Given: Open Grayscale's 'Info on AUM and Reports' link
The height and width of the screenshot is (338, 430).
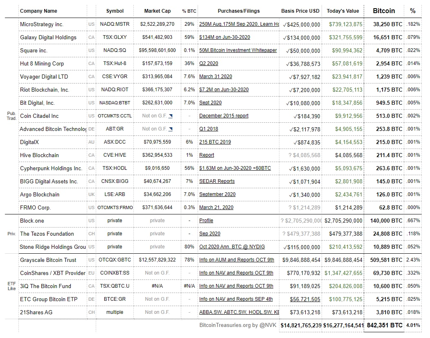Looking at the screenshot, I should pyautogui.click(x=236, y=260).
